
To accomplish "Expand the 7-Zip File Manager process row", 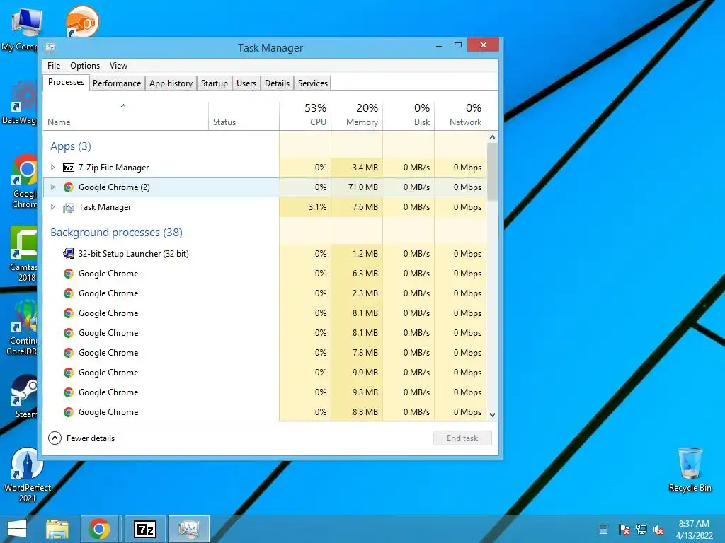I will [x=52, y=167].
